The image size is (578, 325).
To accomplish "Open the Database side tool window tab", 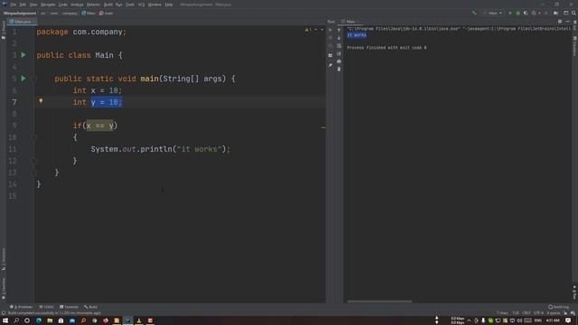I will [574, 46].
